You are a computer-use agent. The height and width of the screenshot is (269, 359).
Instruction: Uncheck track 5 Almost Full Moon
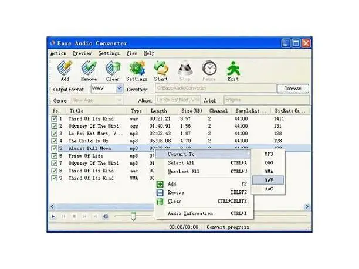pos(54,148)
